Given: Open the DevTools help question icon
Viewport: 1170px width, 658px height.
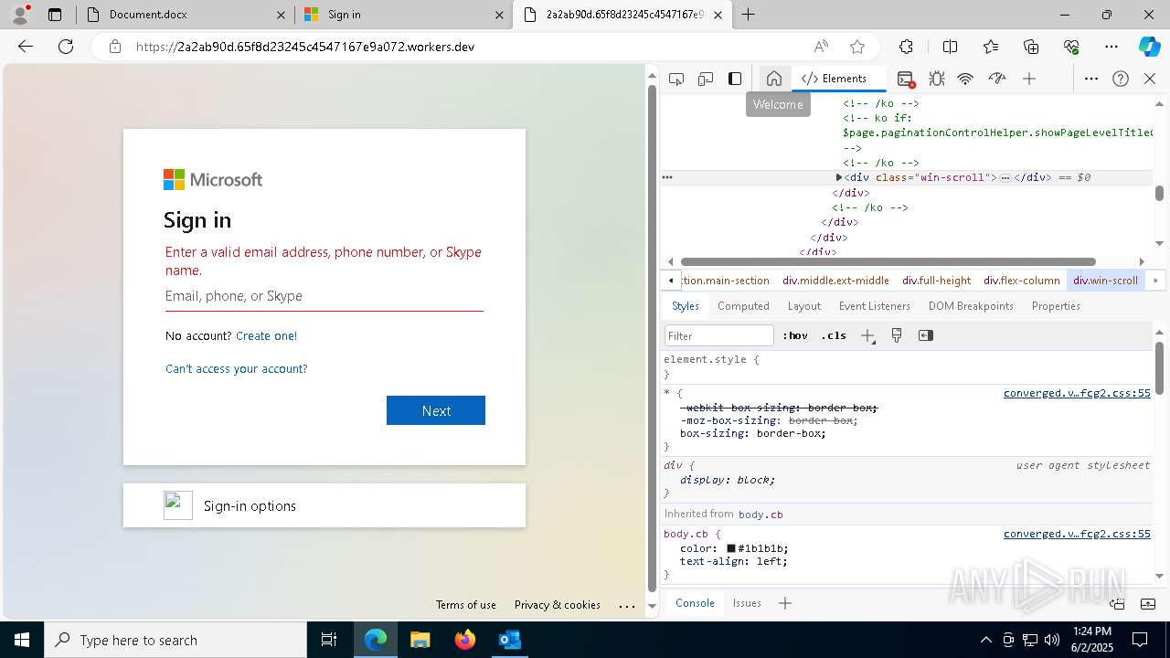Looking at the screenshot, I should 1121,79.
